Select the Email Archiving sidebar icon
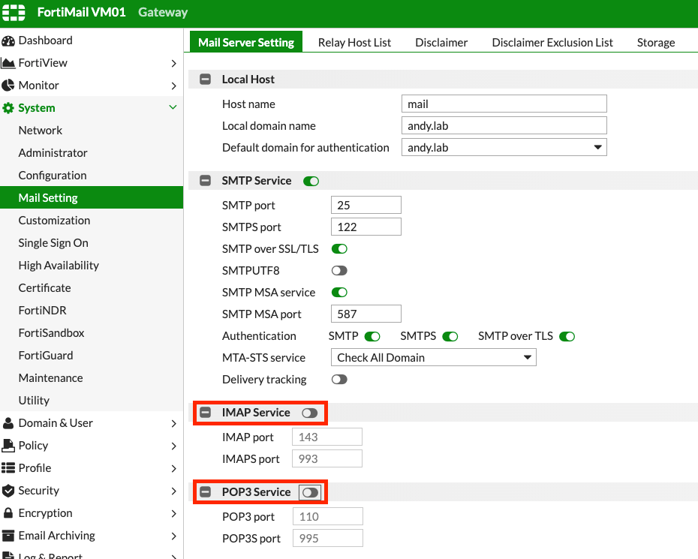Image resolution: width=698 pixels, height=559 pixels. click(9, 536)
